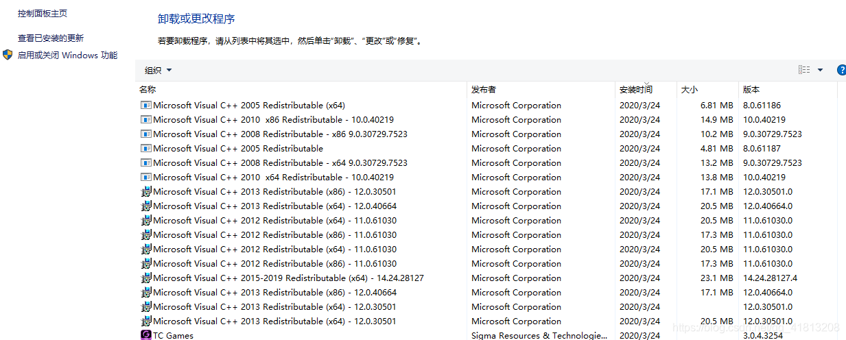Select the TC Games program name
This screenshot has height=340, width=846.
click(174, 335)
